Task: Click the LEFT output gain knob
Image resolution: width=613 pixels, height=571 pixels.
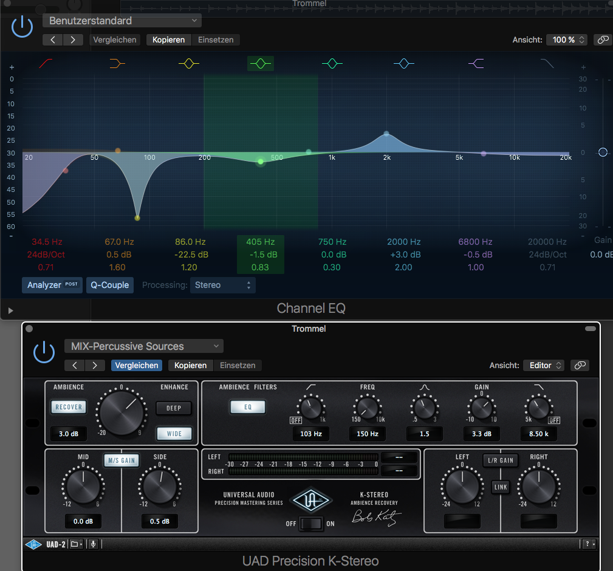Action: coord(462,486)
